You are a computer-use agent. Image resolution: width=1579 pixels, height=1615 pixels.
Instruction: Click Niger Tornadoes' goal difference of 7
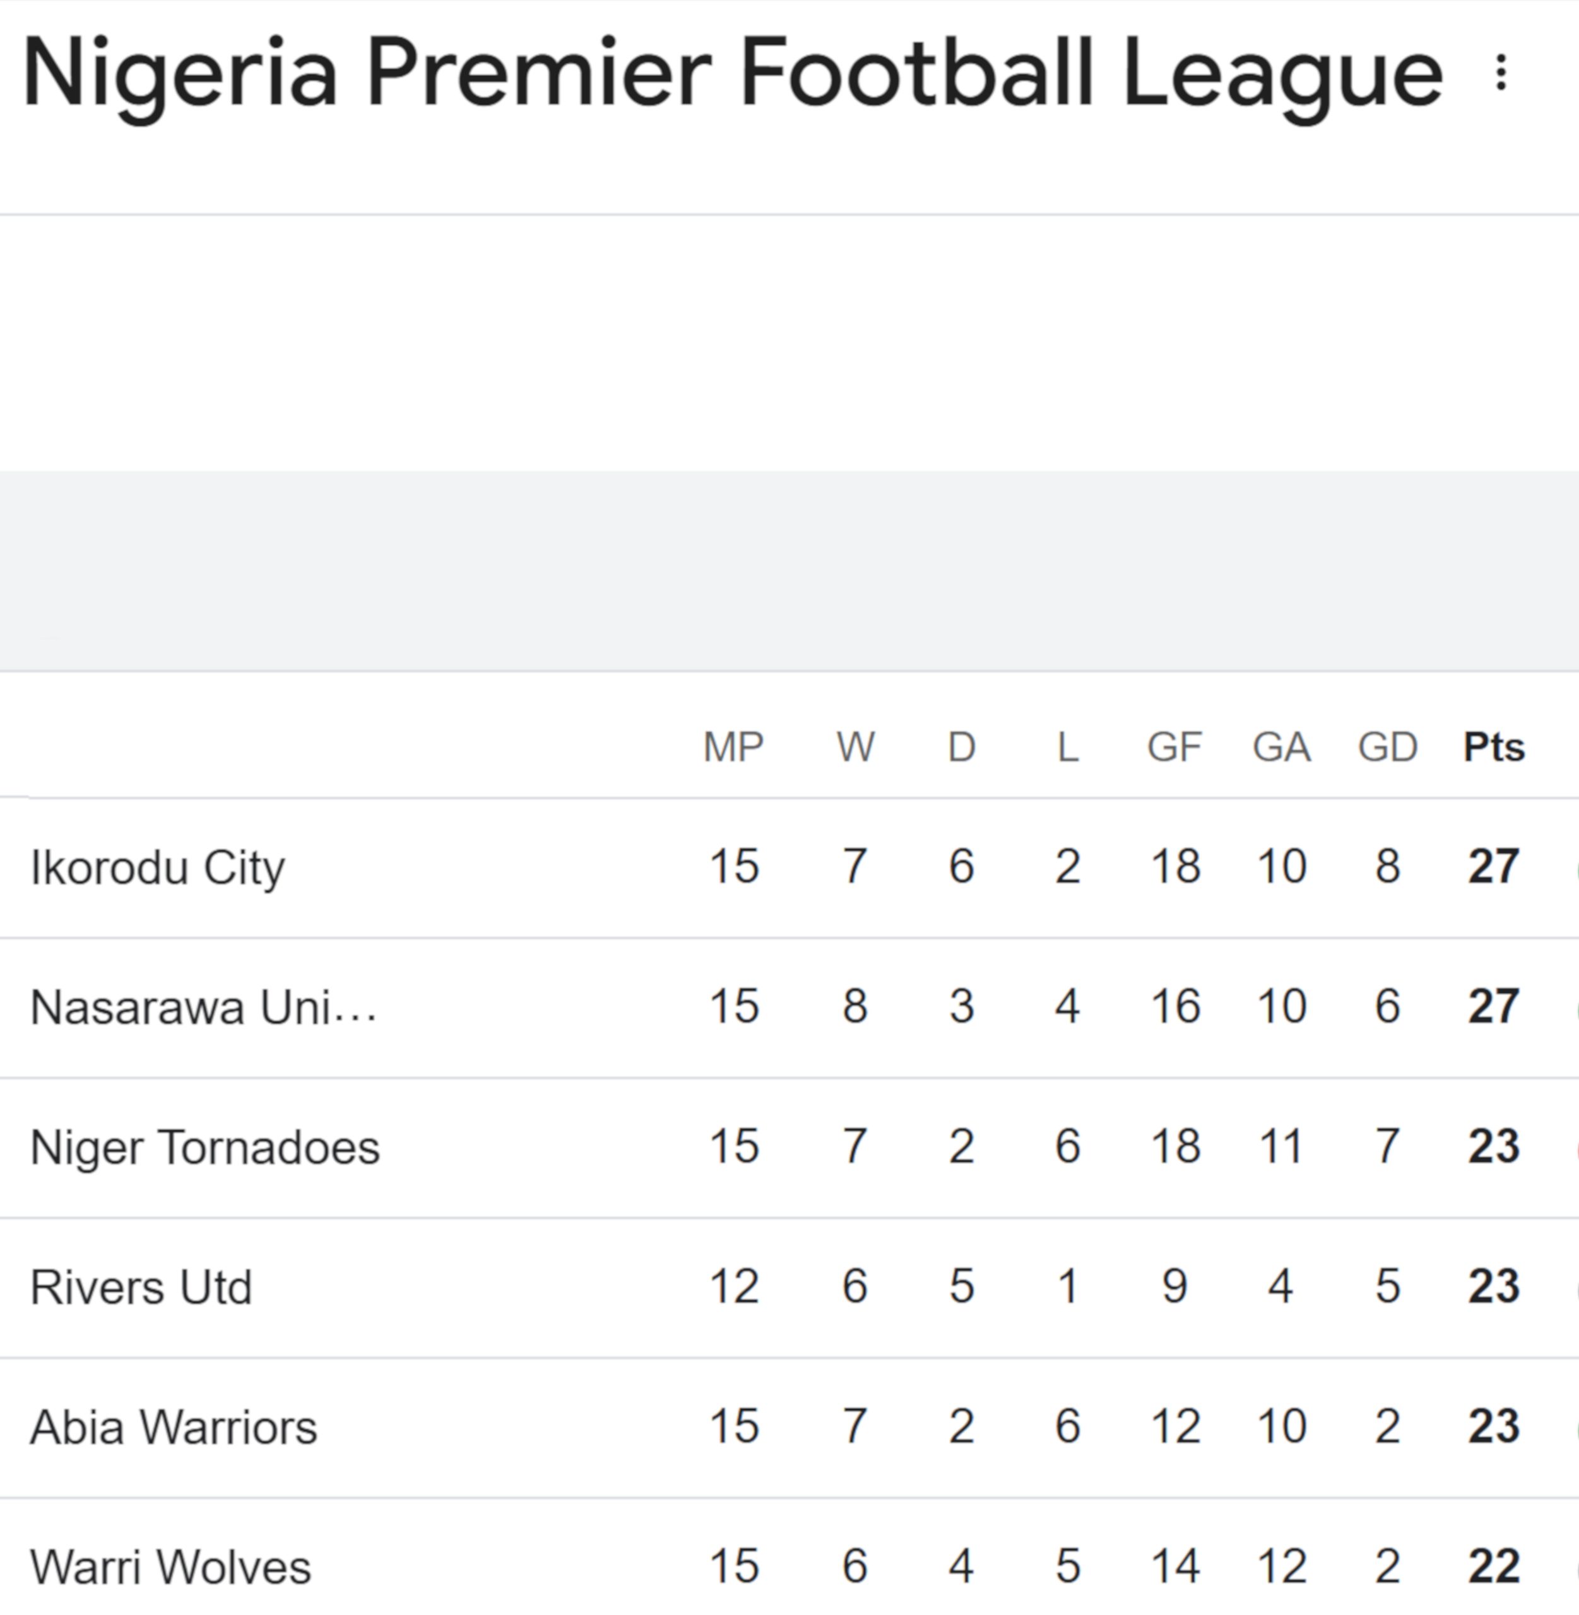[x=1387, y=1146]
